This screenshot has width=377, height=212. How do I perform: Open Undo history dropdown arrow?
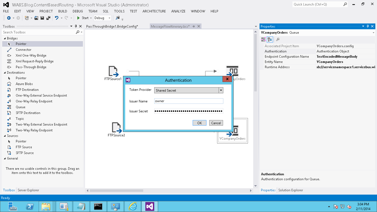(x=61, y=18)
